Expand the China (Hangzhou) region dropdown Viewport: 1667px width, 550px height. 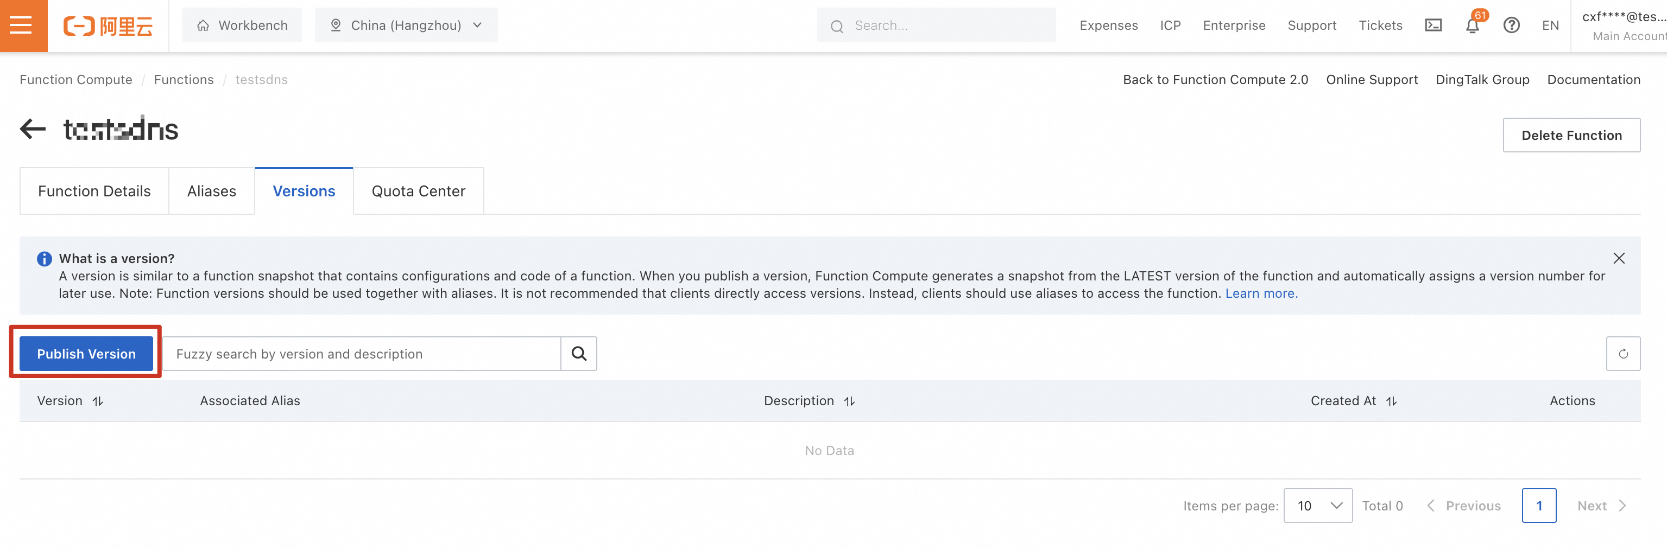click(406, 25)
